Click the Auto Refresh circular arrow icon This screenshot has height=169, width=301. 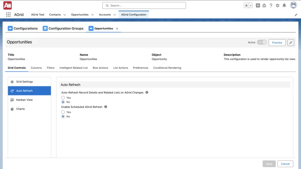12,91
